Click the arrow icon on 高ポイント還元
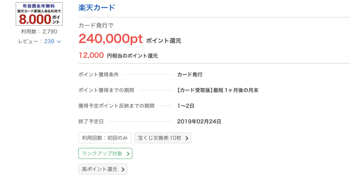This screenshot has width=351, height=190. pyautogui.click(x=123, y=169)
